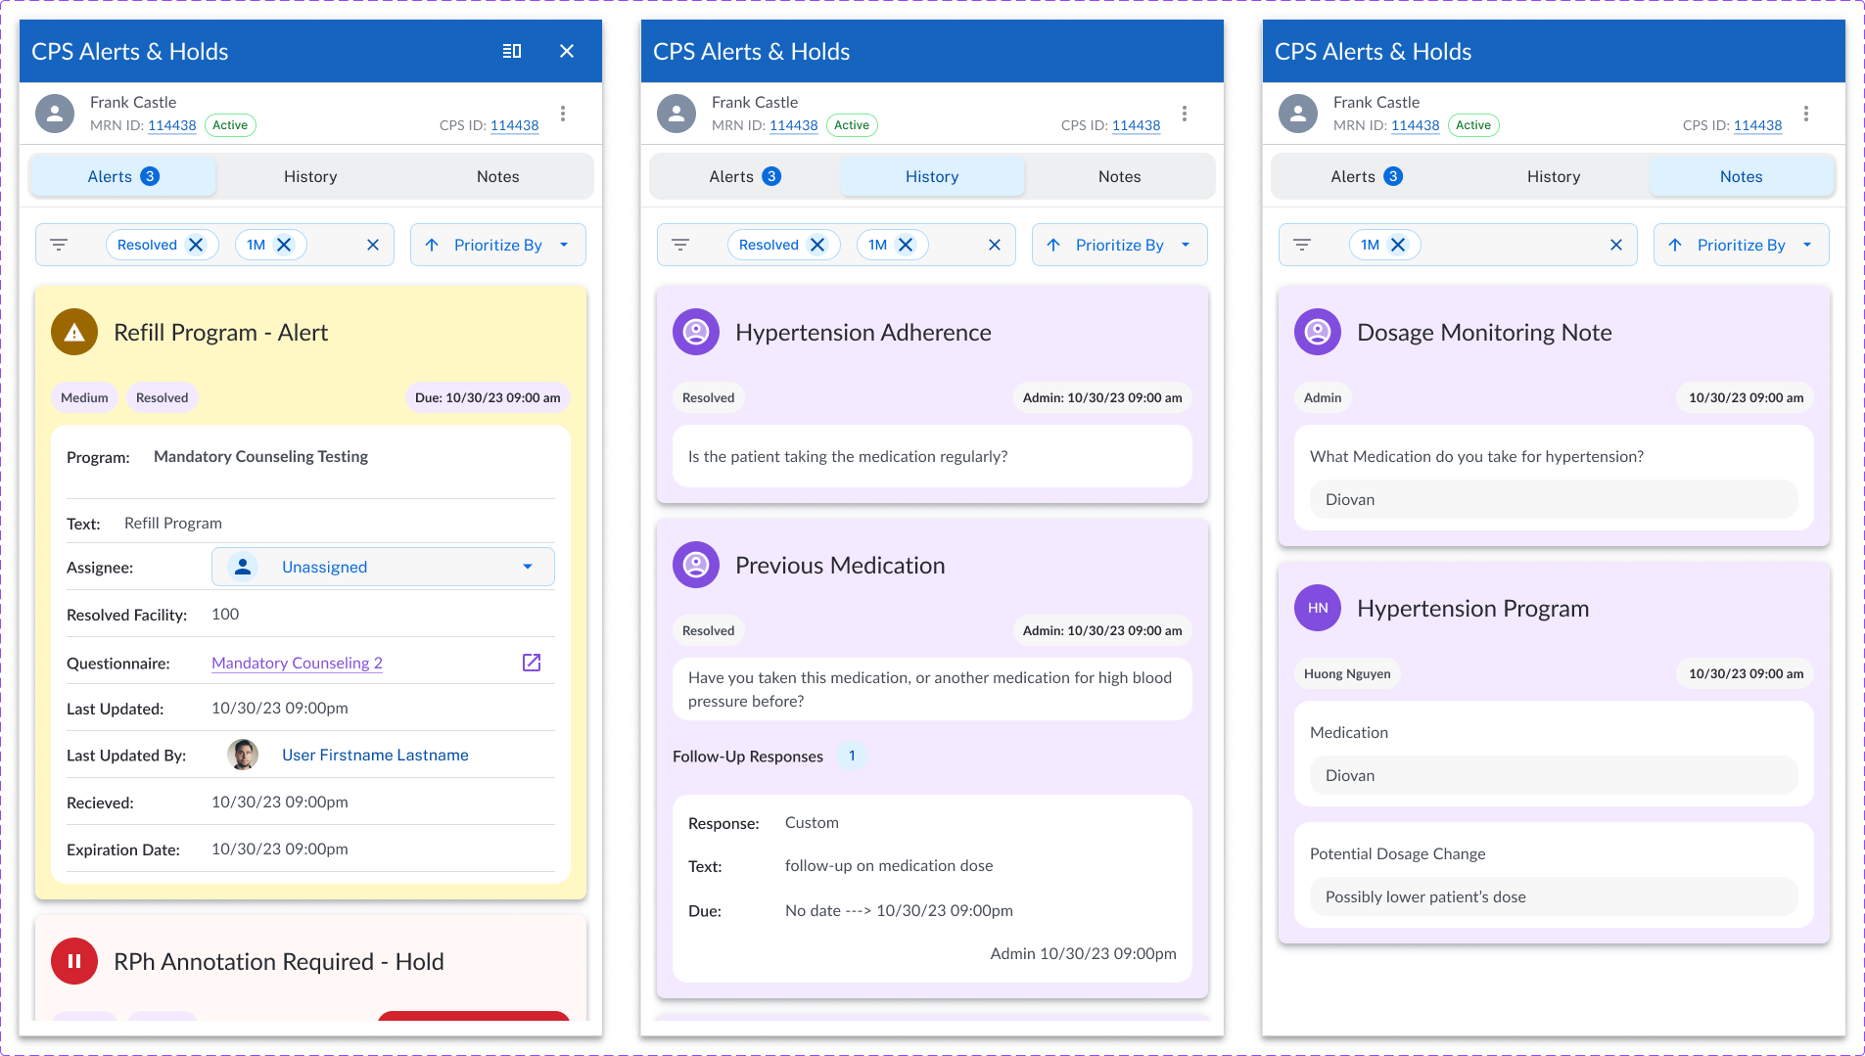Click the profile icon on Previous Medication card

(x=696, y=566)
